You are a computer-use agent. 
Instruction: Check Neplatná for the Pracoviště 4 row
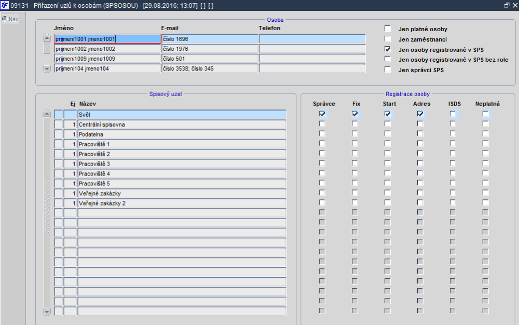[485, 173]
